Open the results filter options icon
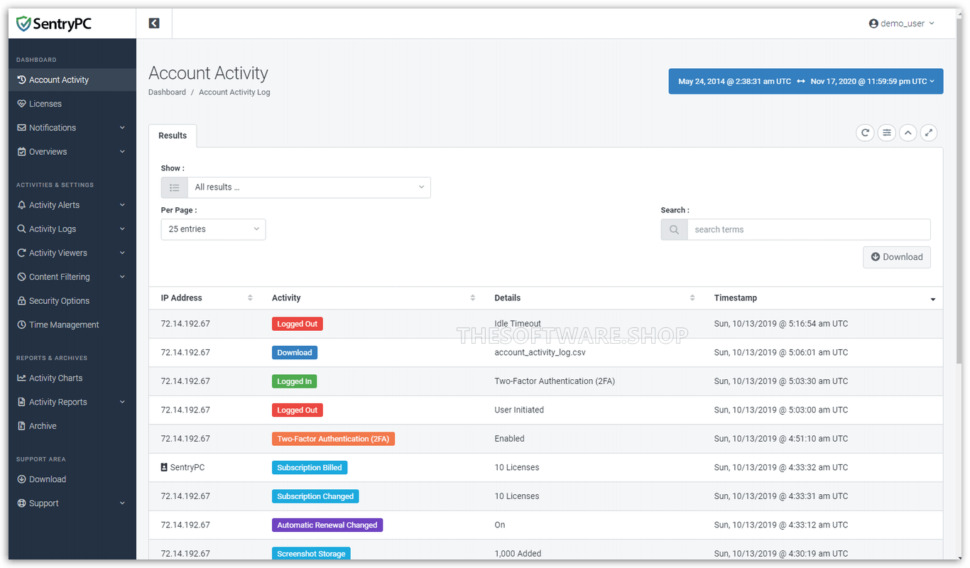Viewport: 970px width, 568px height. (886, 133)
